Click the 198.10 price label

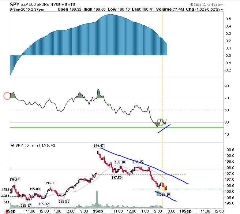pyautogui.click(x=120, y=162)
